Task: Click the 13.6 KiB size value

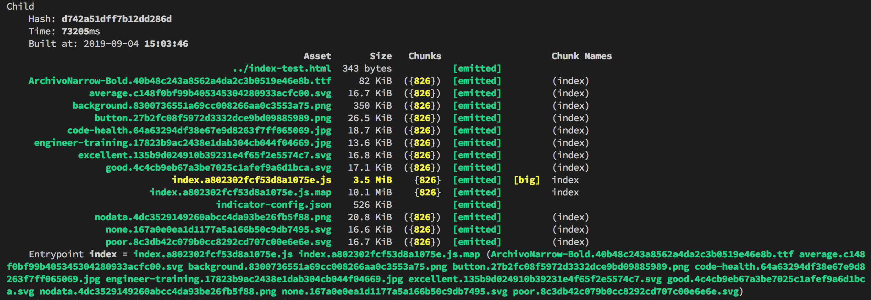Action: (370, 143)
